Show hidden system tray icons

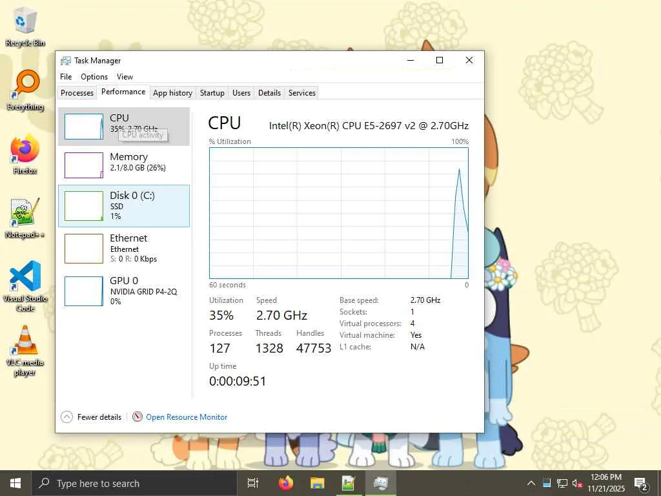(x=531, y=483)
